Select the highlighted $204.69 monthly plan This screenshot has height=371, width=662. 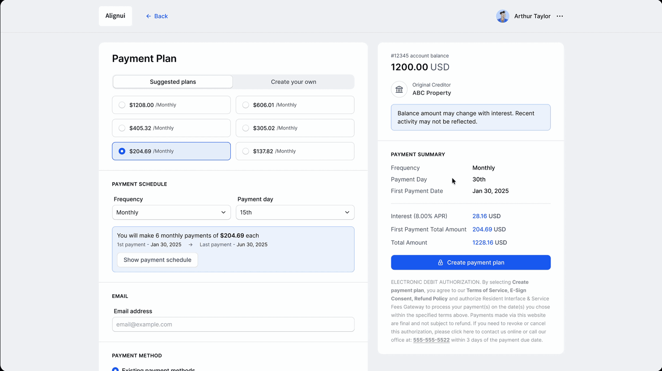coord(171,151)
